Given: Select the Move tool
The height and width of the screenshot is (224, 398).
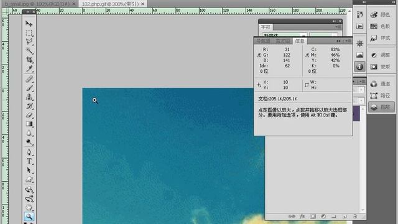Looking at the screenshot, I should point(29,24).
